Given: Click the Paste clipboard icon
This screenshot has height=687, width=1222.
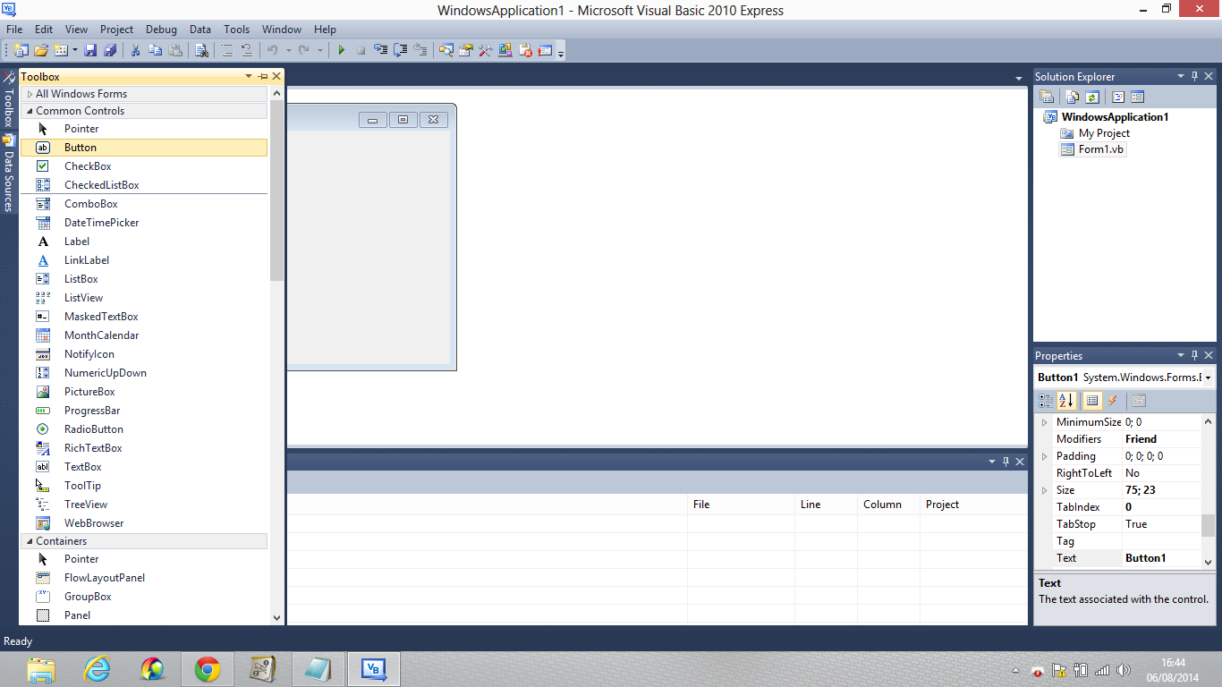Looking at the screenshot, I should [175, 50].
